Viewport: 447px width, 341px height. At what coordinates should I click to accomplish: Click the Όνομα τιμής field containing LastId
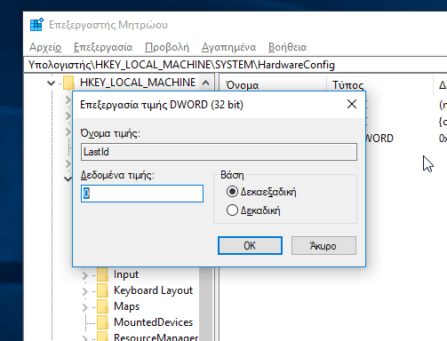click(x=219, y=152)
